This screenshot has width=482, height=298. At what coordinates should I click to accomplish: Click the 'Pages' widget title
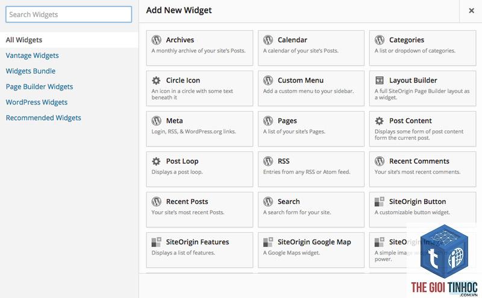287,121
